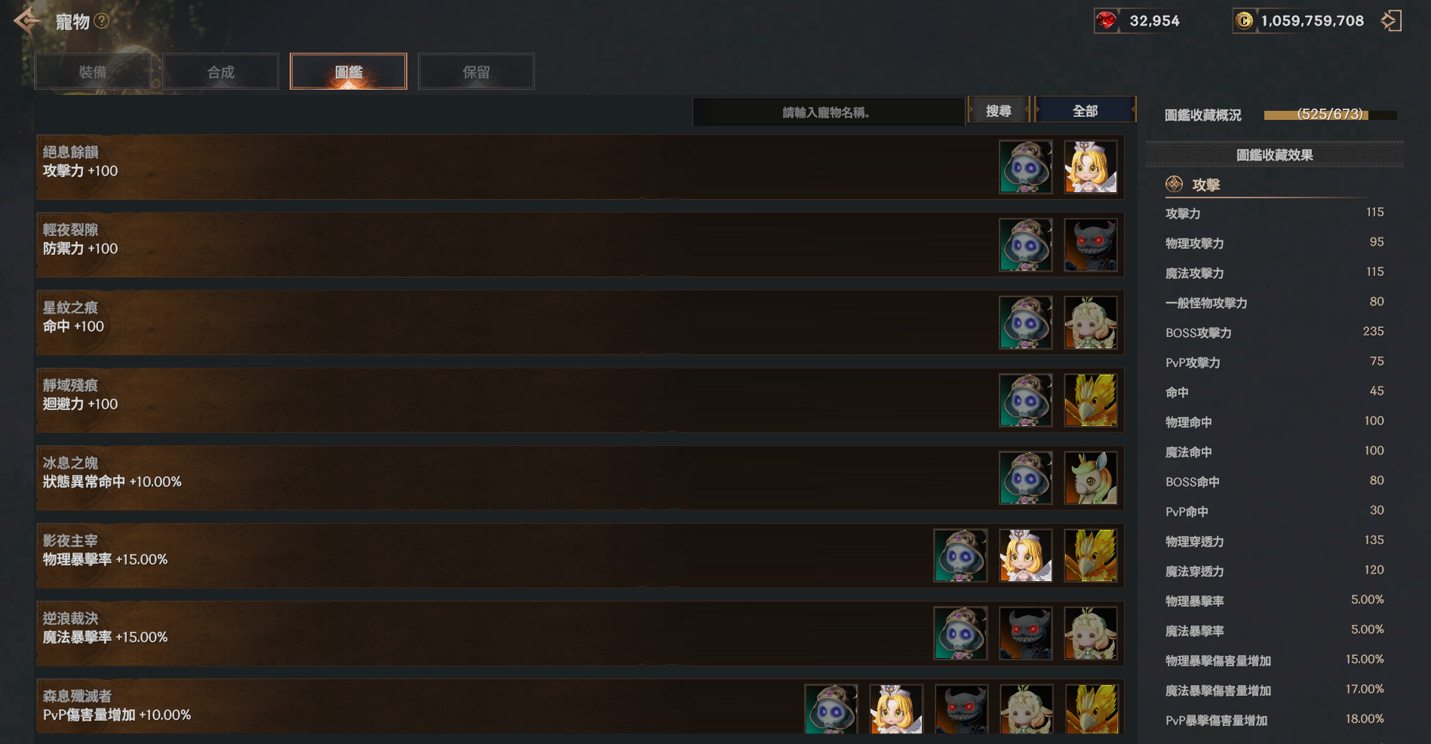The width and height of the screenshot is (1431, 744).
Task: Click the back arrow beside 寵物
Action: (x=27, y=21)
